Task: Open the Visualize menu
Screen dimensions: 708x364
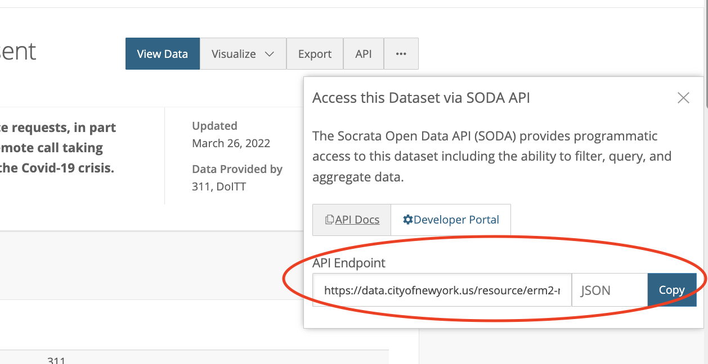Action: point(234,54)
